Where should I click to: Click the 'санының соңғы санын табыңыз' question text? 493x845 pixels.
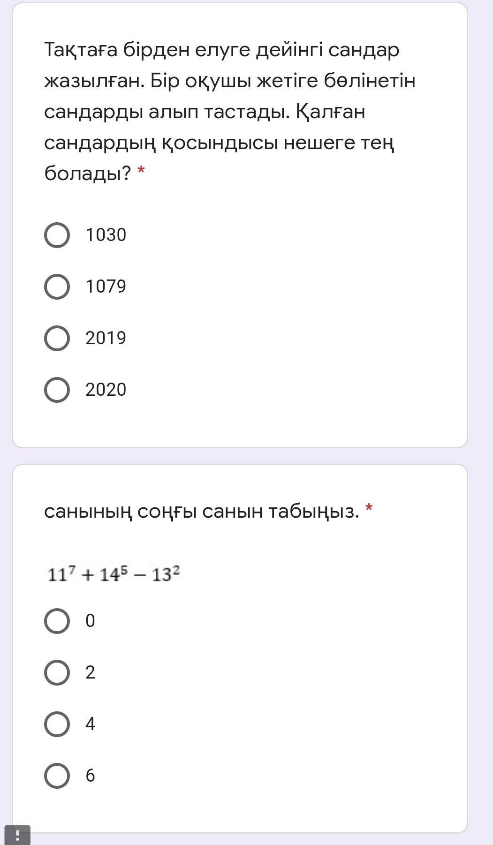201,511
